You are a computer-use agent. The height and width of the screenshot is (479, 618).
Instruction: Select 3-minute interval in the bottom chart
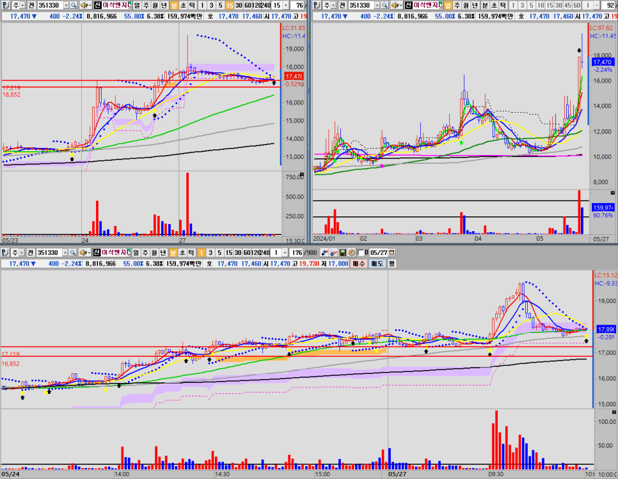click(x=210, y=252)
